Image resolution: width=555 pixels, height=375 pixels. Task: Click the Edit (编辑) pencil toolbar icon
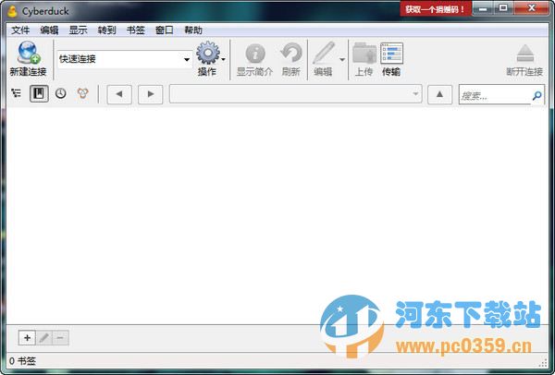coord(323,53)
